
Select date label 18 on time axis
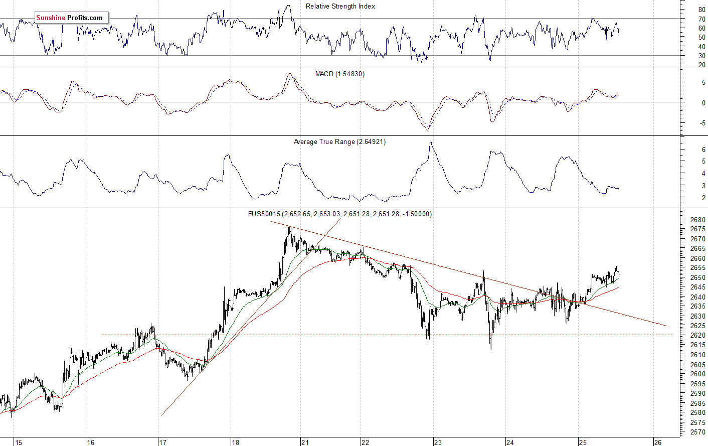pyautogui.click(x=235, y=442)
